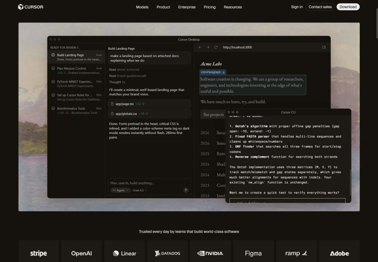
Task: Click the Ramp logo card
Action: click(296, 251)
